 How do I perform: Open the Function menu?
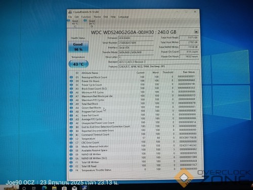(x=86, y=17)
